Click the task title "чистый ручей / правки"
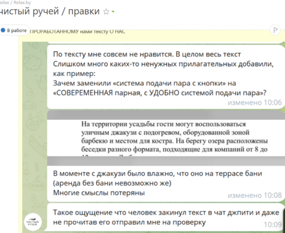 click(x=50, y=11)
